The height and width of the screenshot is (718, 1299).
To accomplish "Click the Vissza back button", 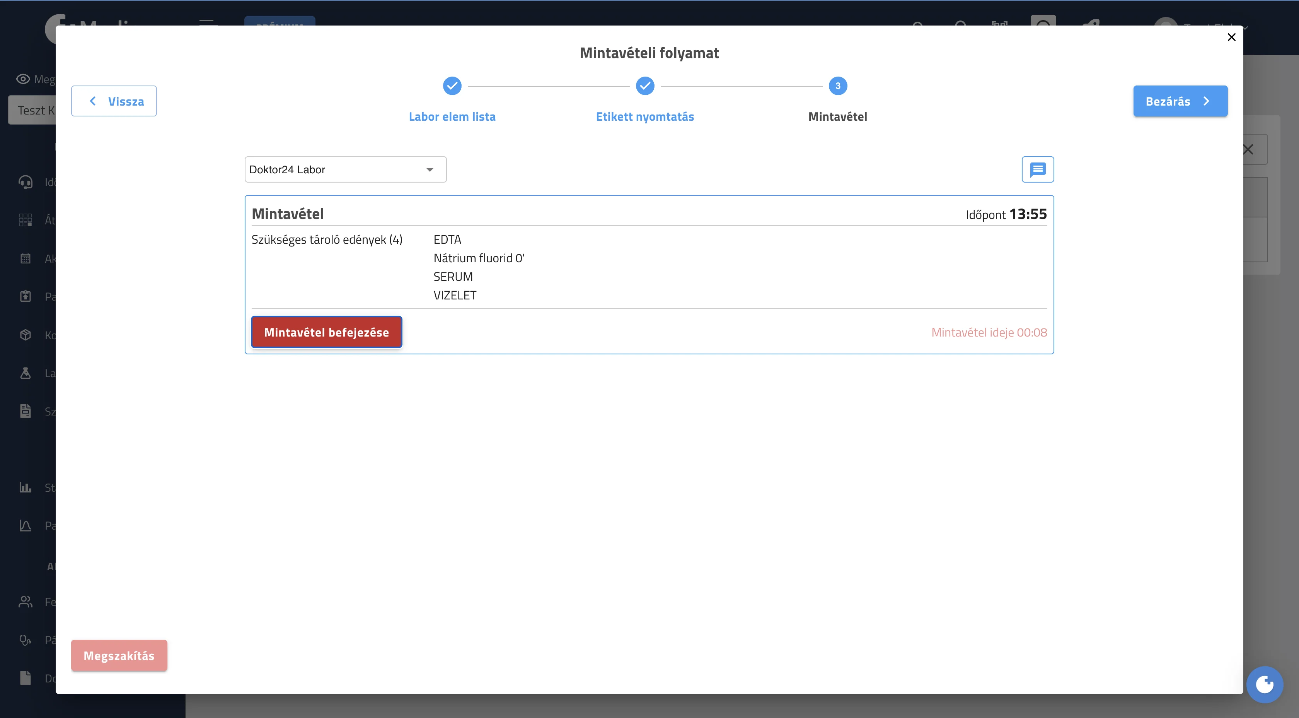I will 114,101.
